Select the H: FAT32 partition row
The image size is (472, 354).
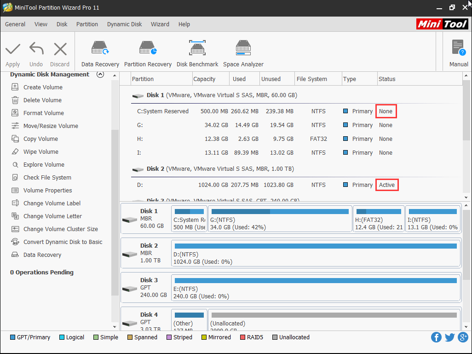coord(297,139)
